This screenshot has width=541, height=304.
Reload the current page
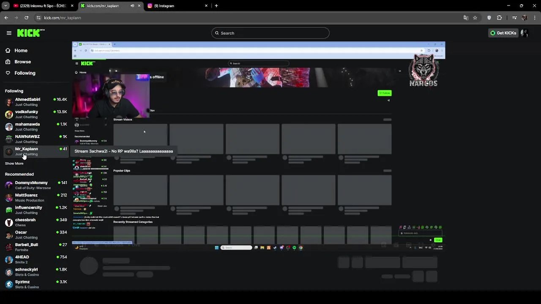[x=26, y=18]
